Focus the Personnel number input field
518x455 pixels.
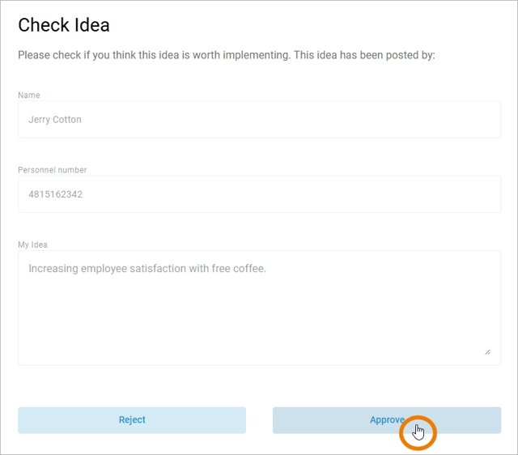tap(259, 194)
